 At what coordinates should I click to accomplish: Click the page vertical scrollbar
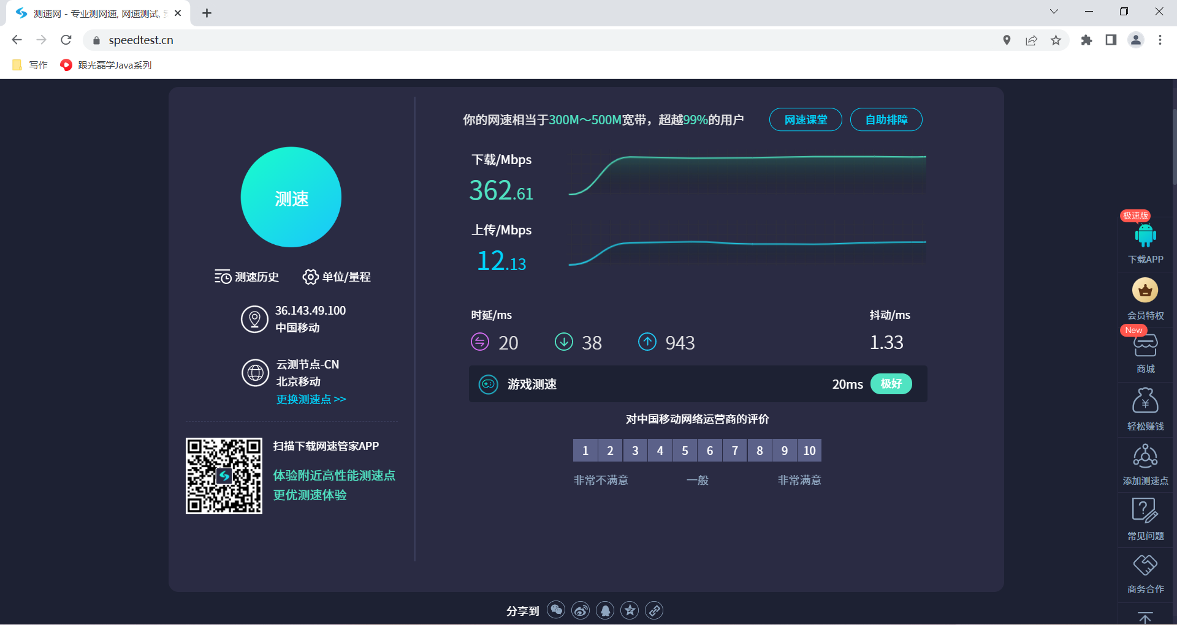coord(1174,147)
